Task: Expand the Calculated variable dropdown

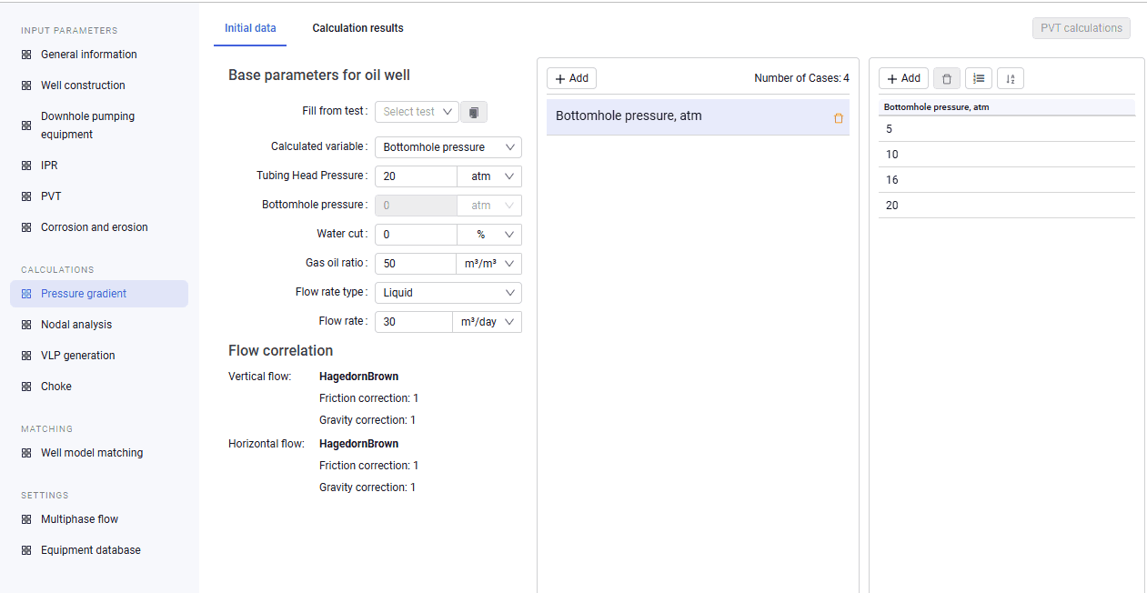Action: (448, 147)
